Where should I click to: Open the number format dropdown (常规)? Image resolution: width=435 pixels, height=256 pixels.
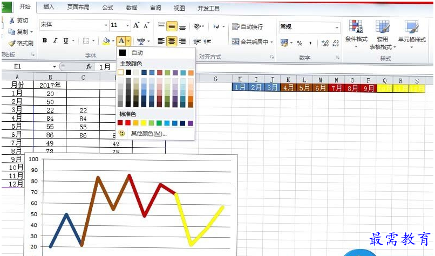click(337, 27)
